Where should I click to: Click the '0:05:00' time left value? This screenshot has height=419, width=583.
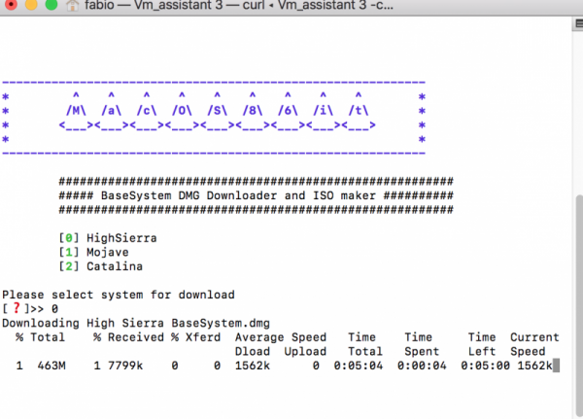pyautogui.click(x=485, y=366)
